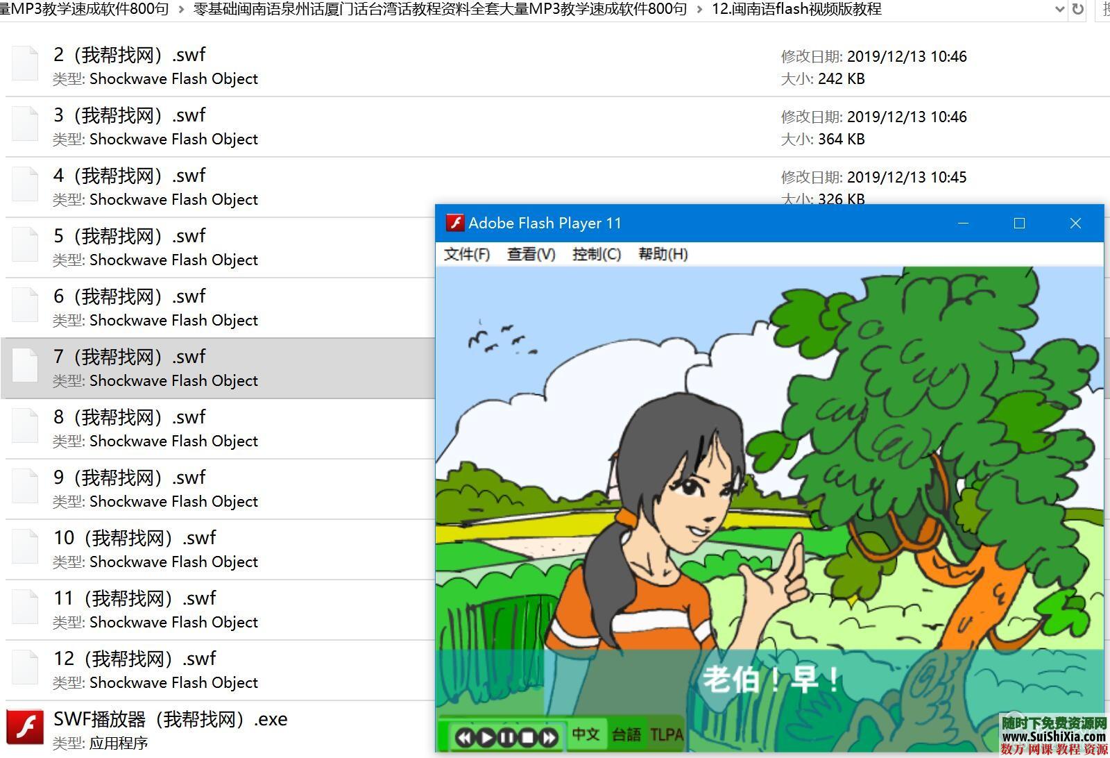Click the file icon beside 12（我帮找网）.swf
1110x758 pixels.
coord(25,666)
